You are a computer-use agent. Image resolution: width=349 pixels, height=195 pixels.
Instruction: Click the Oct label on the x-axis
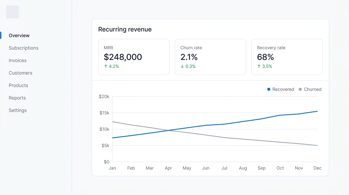point(280,168)
